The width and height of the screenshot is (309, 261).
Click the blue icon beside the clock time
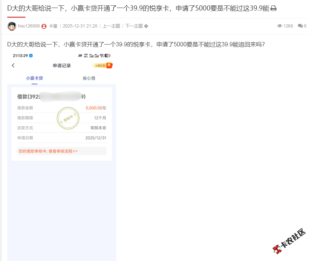[x=31, y=55]
